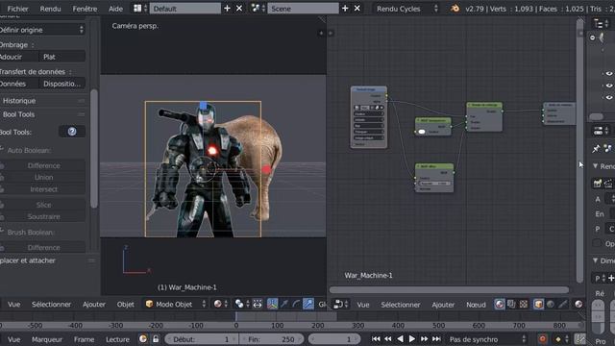Click the Adoucir shading button

click(x=19, y=57)
